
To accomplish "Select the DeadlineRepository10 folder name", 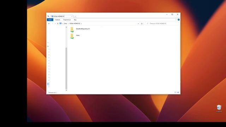I will pyautogui.click(x=83, y=29).
